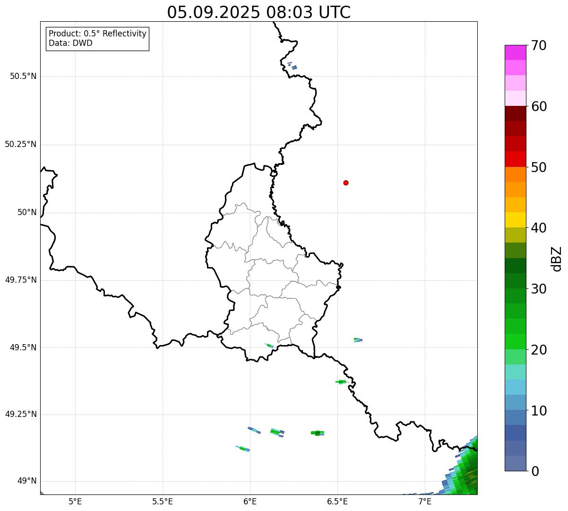Select the plot title showing 08:03 UTC
Viewport: 568px width, 511px height.
(258, 12)
